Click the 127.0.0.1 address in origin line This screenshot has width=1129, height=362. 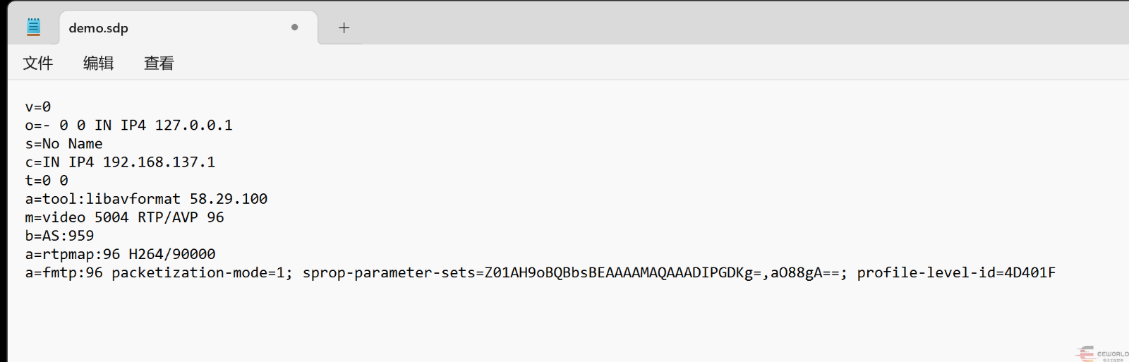[193, 126]
